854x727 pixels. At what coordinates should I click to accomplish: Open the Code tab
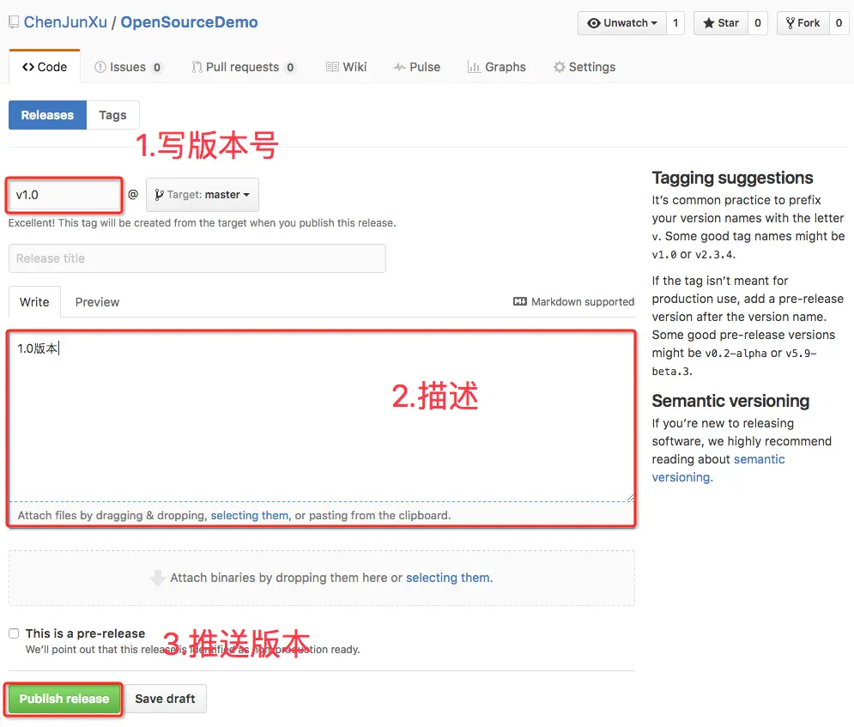coord(45,67)
